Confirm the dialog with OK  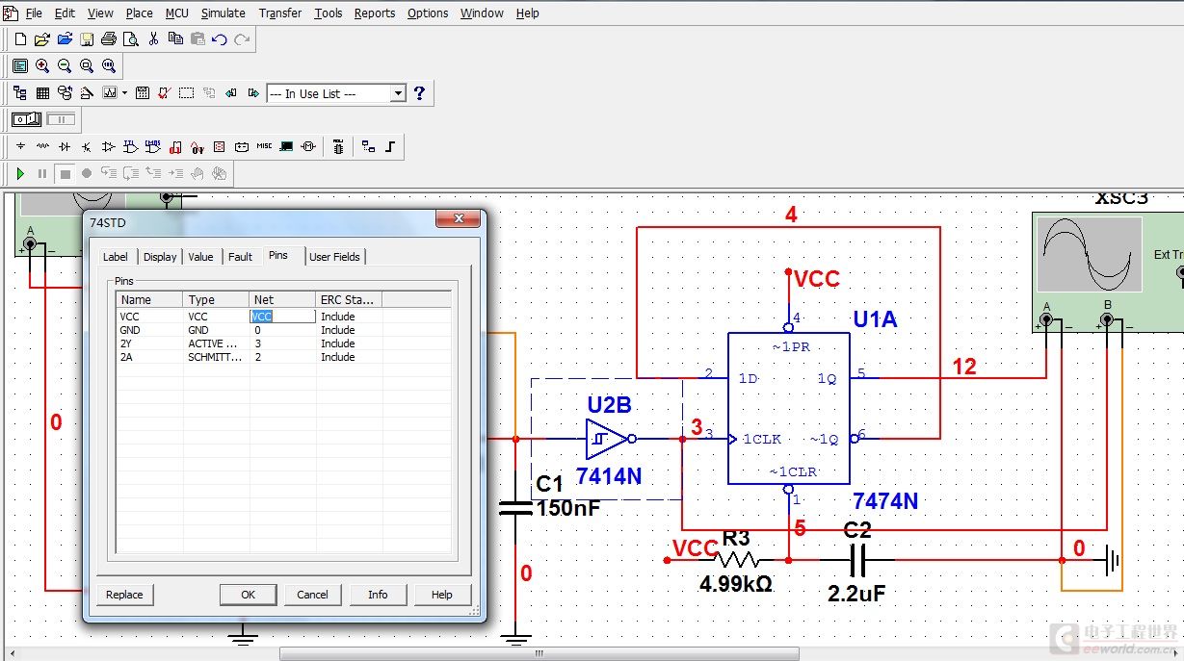(x=248, y=595)
